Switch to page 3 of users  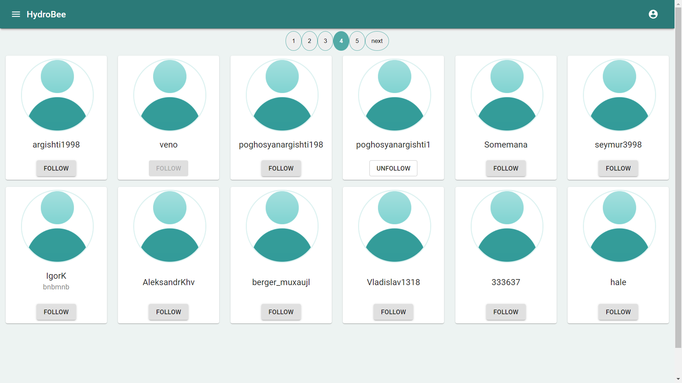[x=325, y=41]
